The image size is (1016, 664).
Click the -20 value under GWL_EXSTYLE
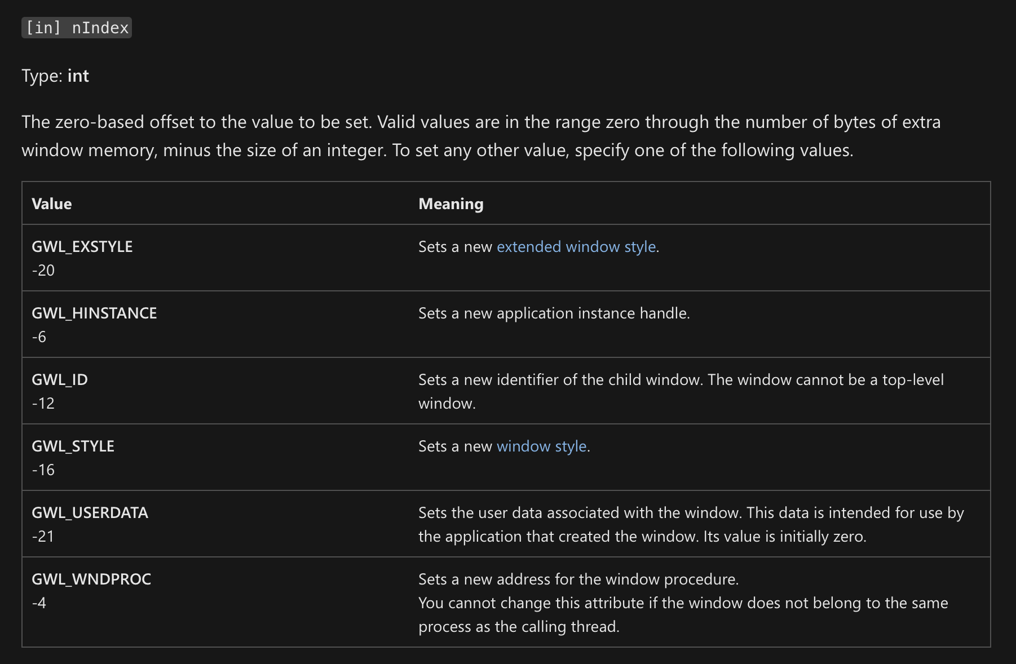(x=43, y=271)
